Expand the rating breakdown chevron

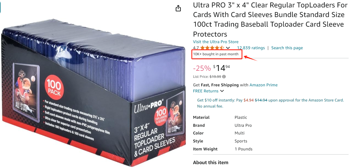228,48
